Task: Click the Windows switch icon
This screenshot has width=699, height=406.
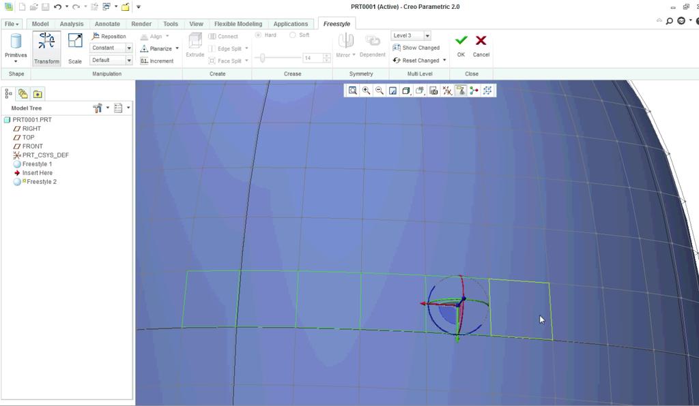Action: (106, 7)
